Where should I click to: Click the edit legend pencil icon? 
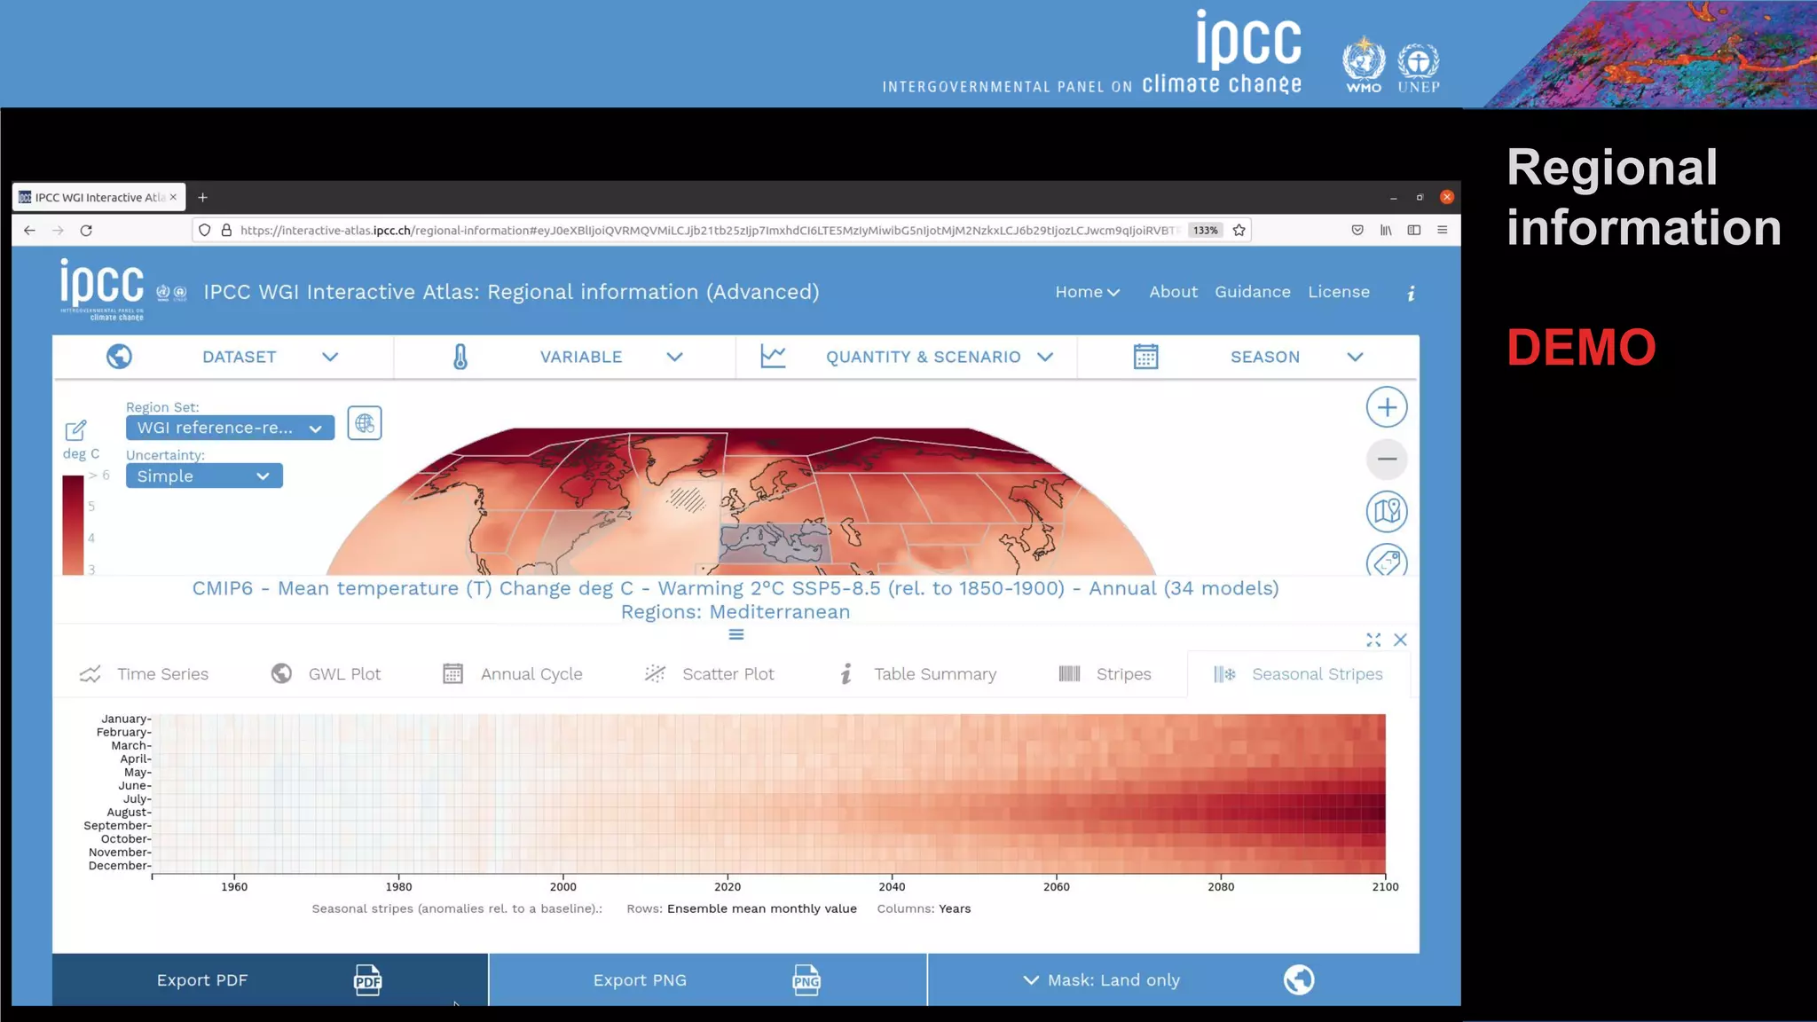(76, 430)
